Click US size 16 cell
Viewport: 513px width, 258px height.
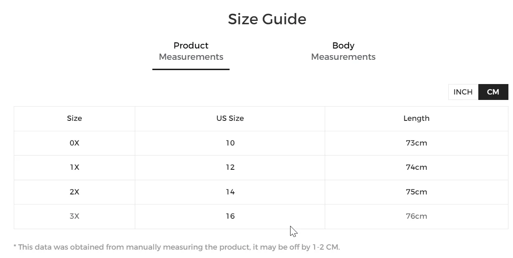(x=230, y=216)
